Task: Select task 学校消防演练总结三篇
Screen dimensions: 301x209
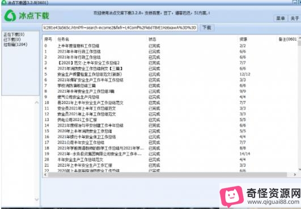Action: (x=77, y=85)
